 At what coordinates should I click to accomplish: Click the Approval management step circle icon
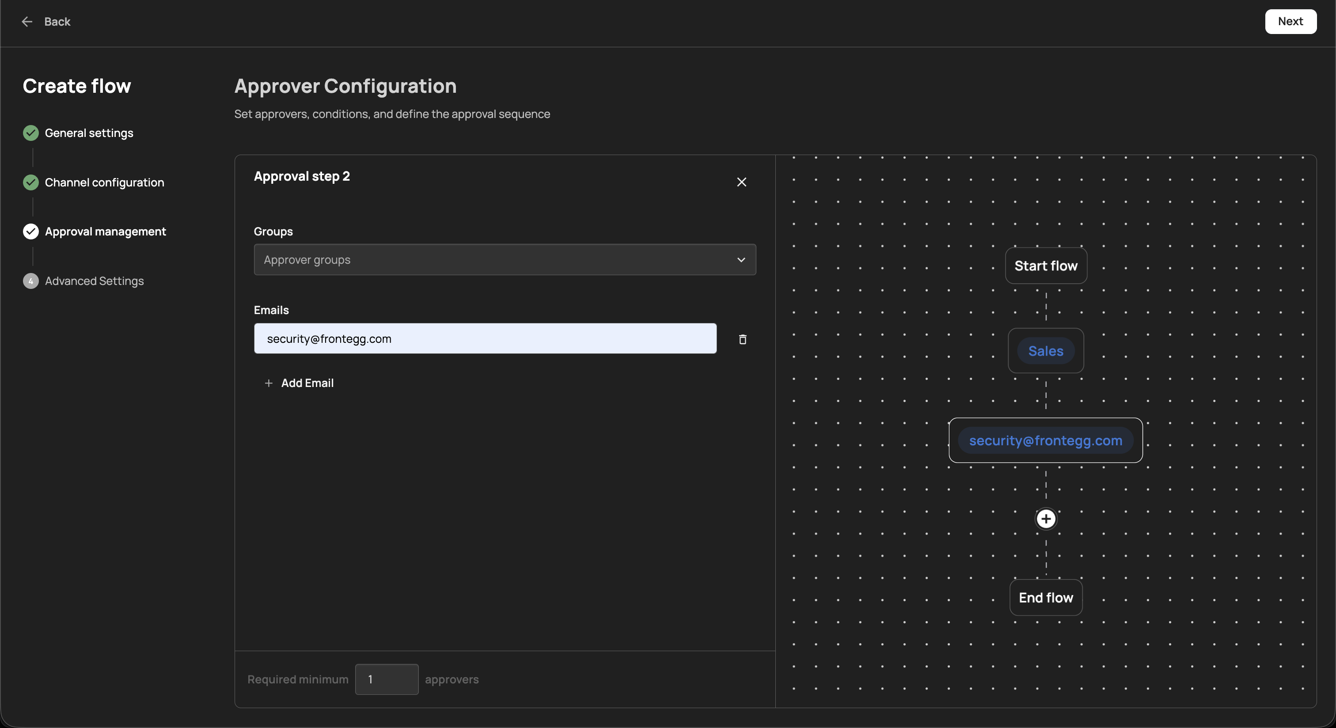pos(30,232)
